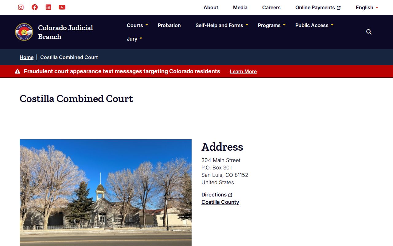The height and width of the screenshot is (246, 393).
Task: Open the YouTube social link
Action: [x=62, y=7]
